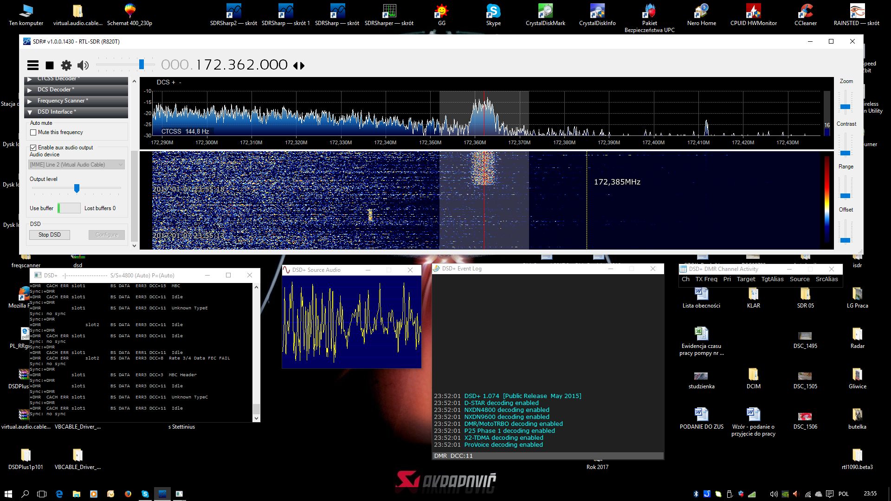
Task: Open the SDRSharper shortcut icon
Action: click(389, 15)
